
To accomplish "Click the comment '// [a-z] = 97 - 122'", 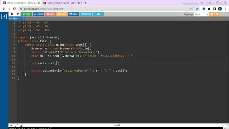I will pyautogui.click(x=34, y=30).
